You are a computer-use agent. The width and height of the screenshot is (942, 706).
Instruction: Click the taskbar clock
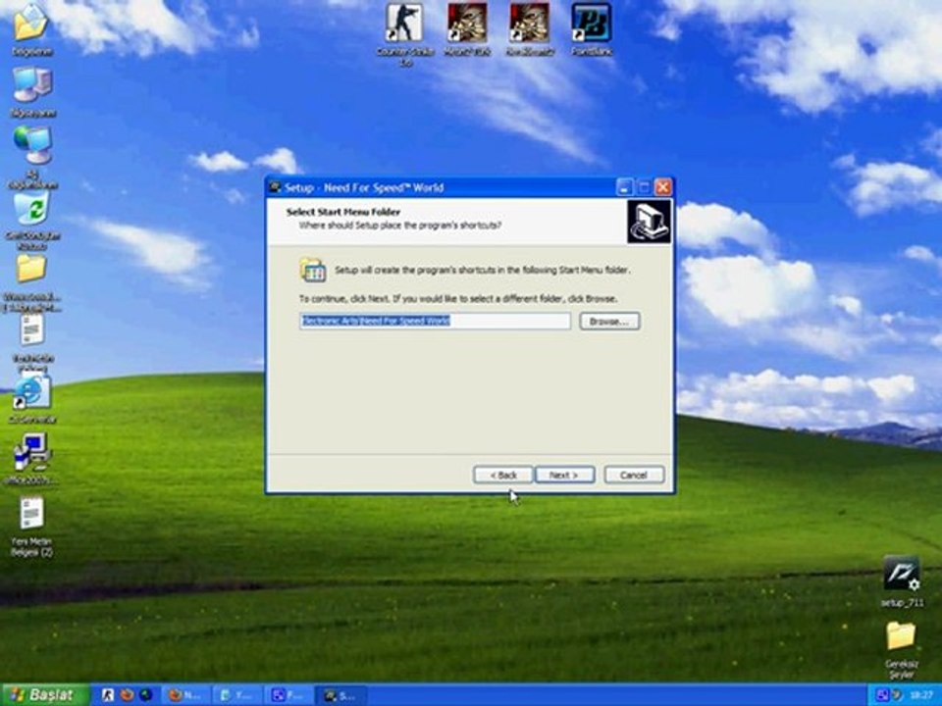pos(921,695)
